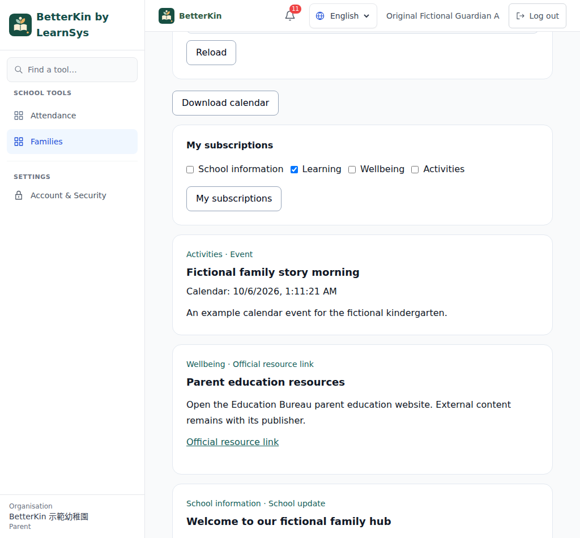This screenshot has height=538, width=580.
Task: Click the organisation name BetterKin 示範幼稚園
Action: [49, 516]
